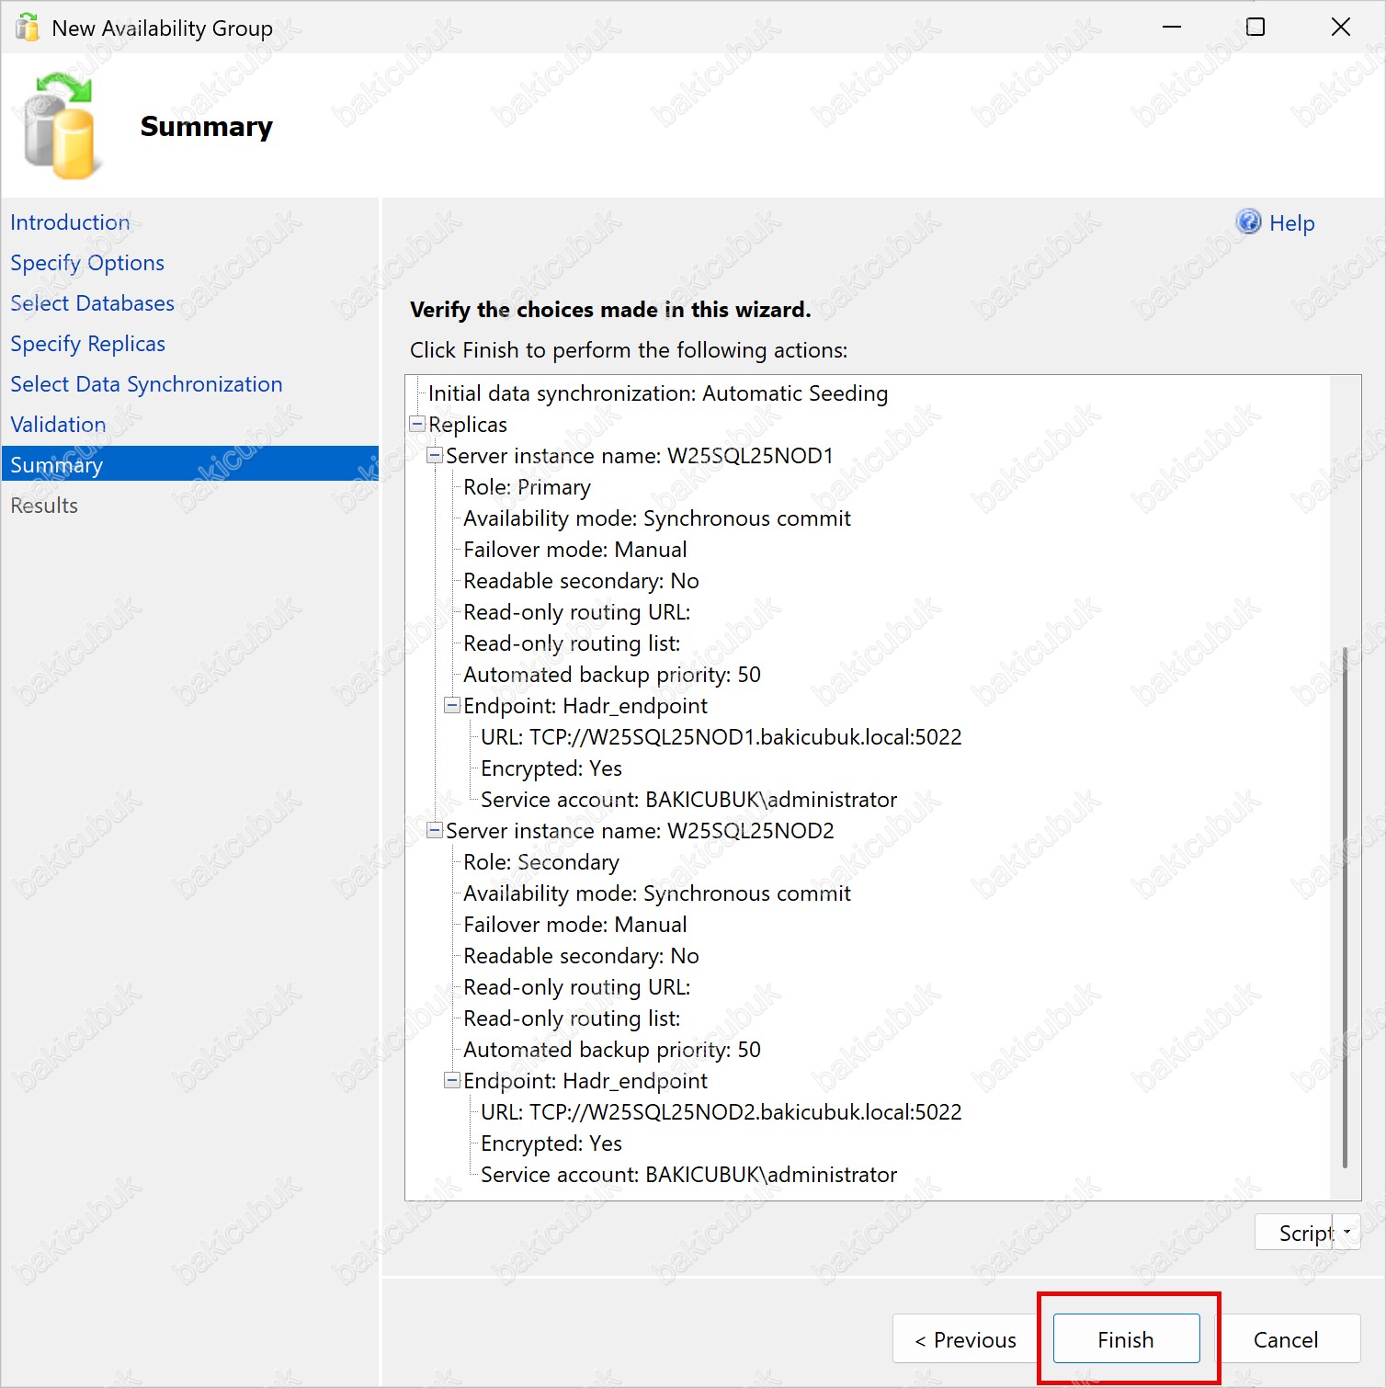This screenshot has width=1386, height=1388.
Task: Collapse the second Hadr_endpoint node
Action: click(x=452, y=1081)
